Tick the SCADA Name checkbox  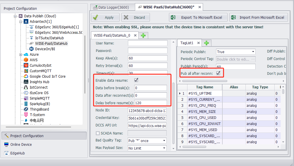point(98,133)
